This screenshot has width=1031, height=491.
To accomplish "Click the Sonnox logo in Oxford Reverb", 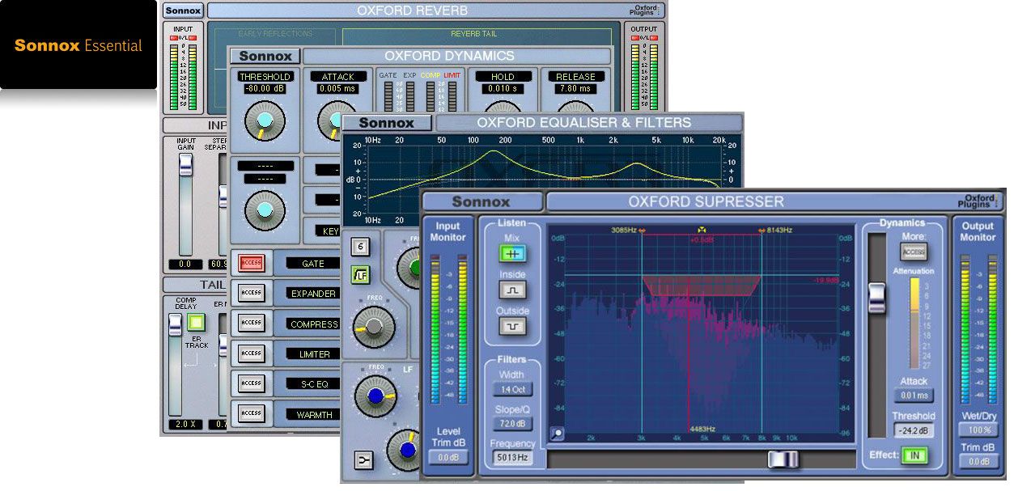I will [183, 11].
